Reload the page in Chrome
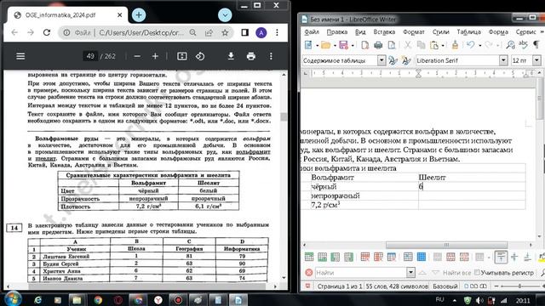This screenshot has width=545, height=306. tap(47, 32)
